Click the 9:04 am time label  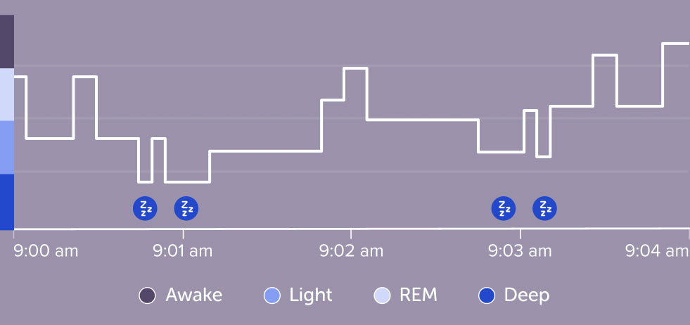[x=657, y=251]
